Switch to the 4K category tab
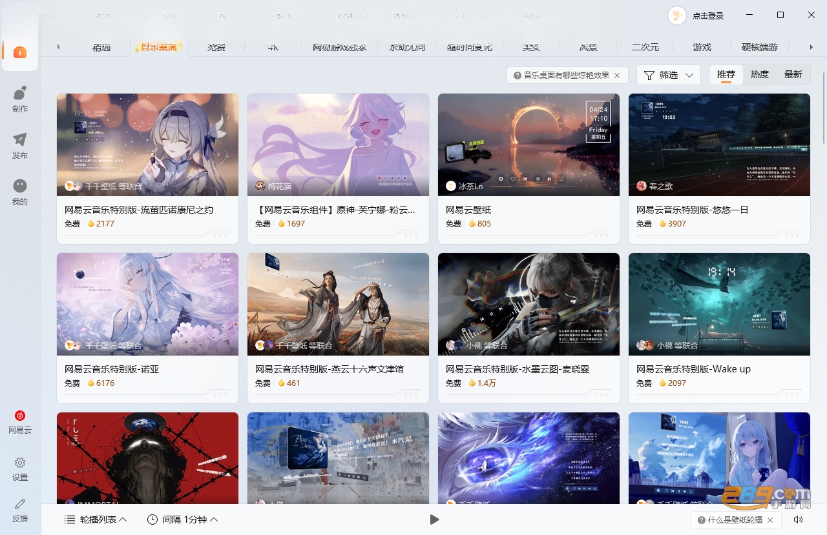 coord(273,47)
